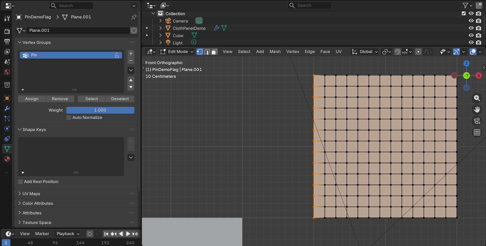The width and height of the screenshot is (486, 246).
Task: Disable Light in renders
Action: pyautogui.click(x=478, y=43)
